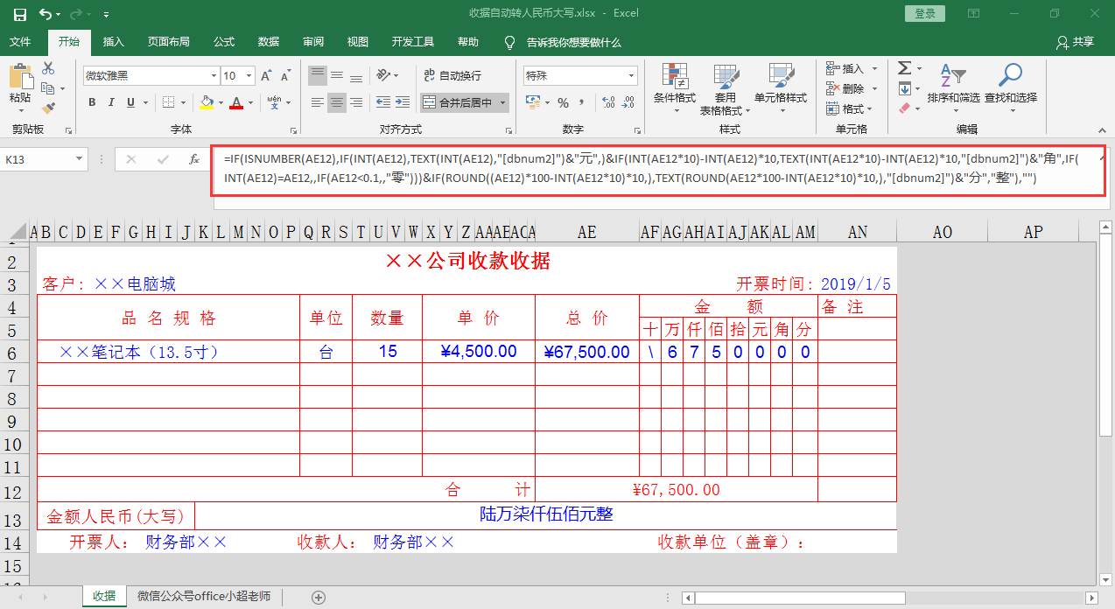
Task: Open Cell Styles (单元格样式)
Action: point(781,89)
